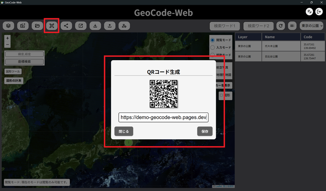
Task: Click the list menu icon beside refresh
Action: click(292, 26)
